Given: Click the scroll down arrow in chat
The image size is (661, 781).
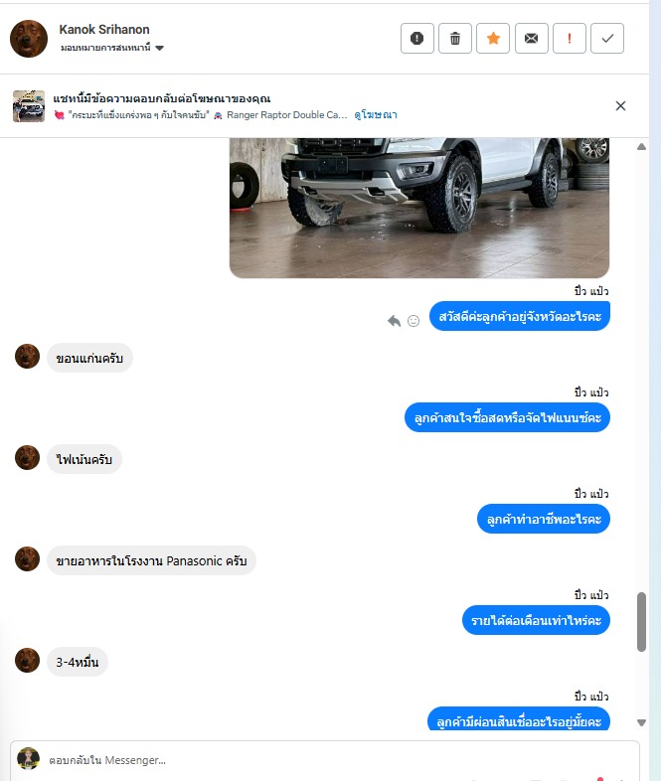Looking at the screenshot, I should pyautogui.click(x=641, y=722).
